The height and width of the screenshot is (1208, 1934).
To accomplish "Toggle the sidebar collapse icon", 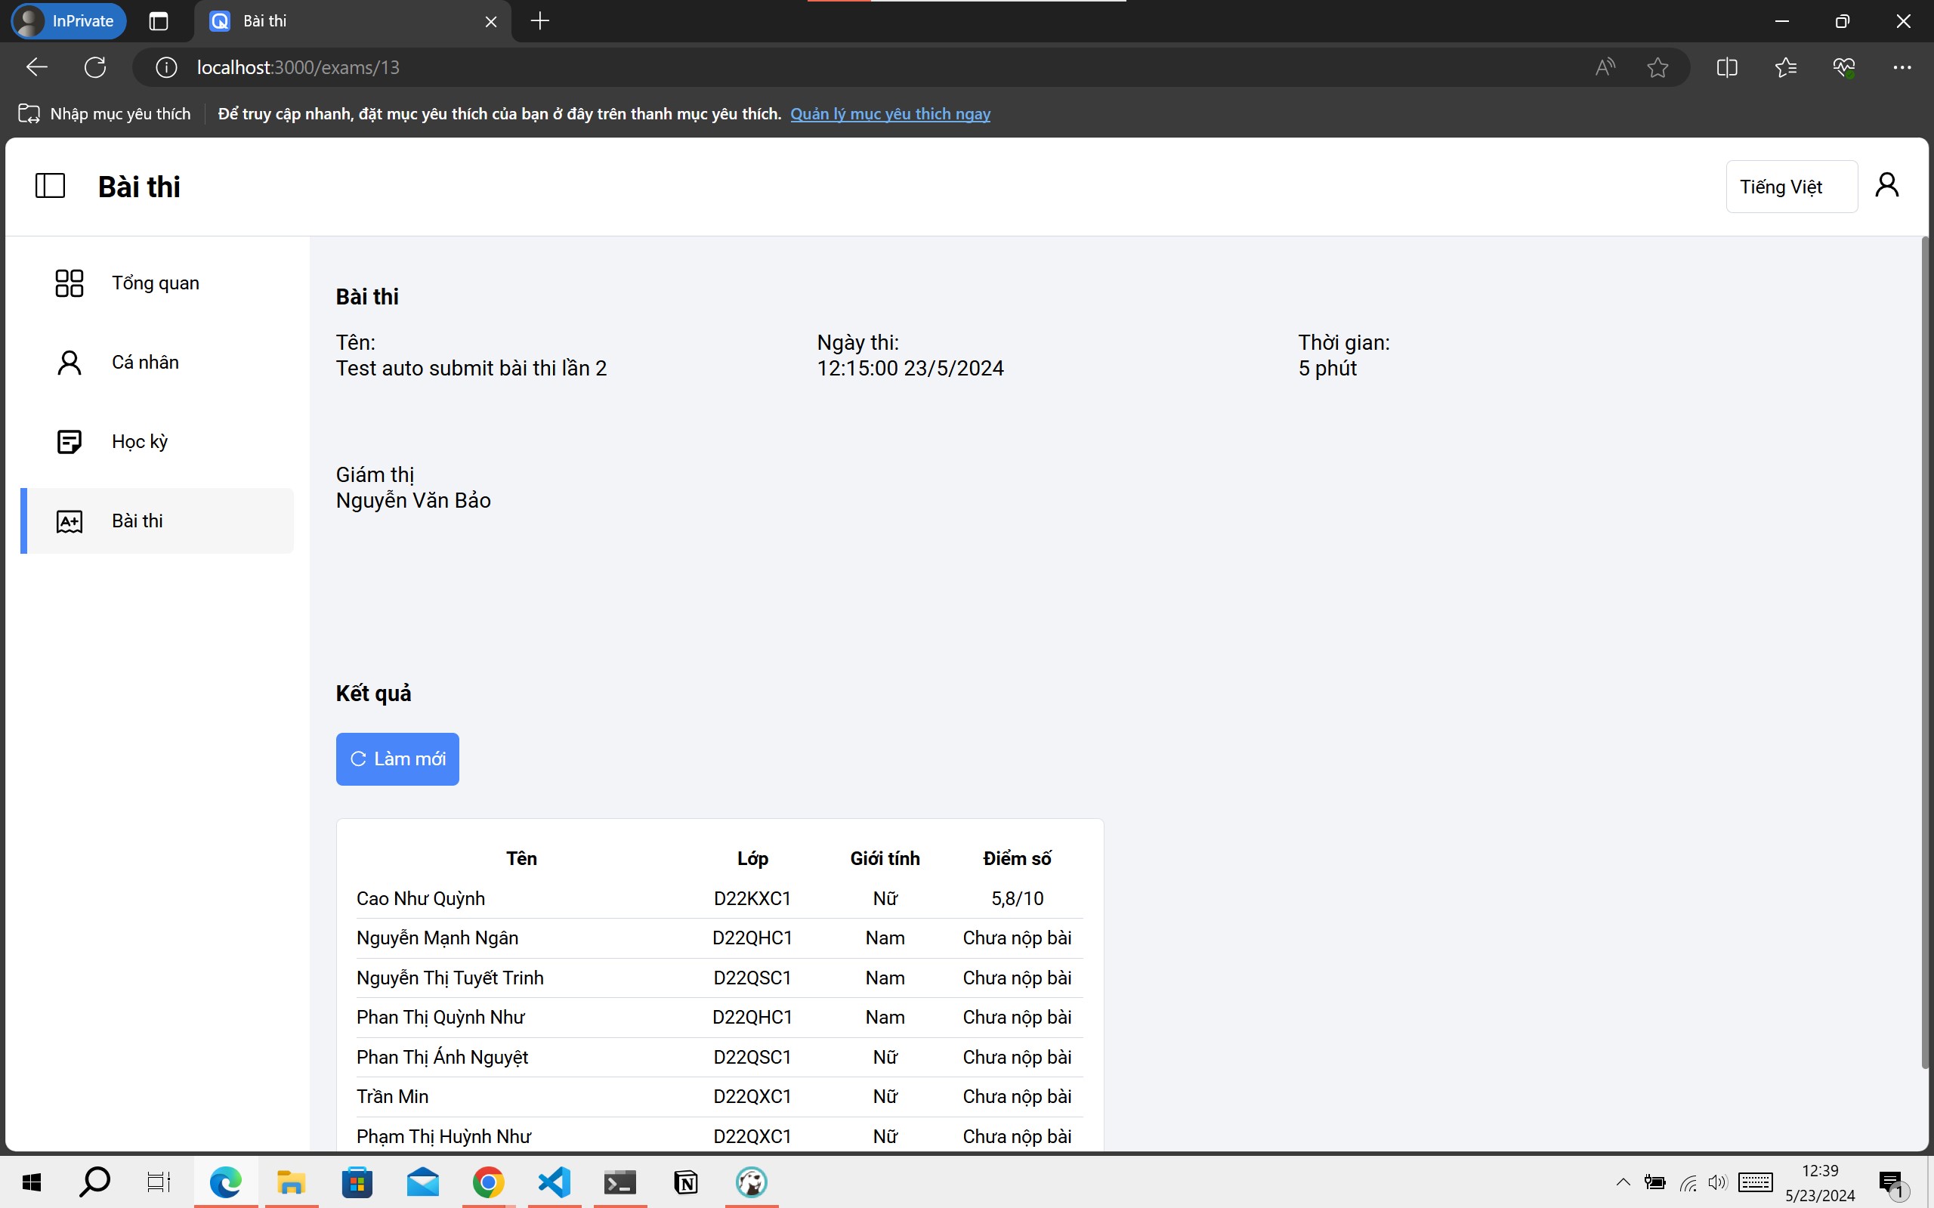I will [50, 186].
